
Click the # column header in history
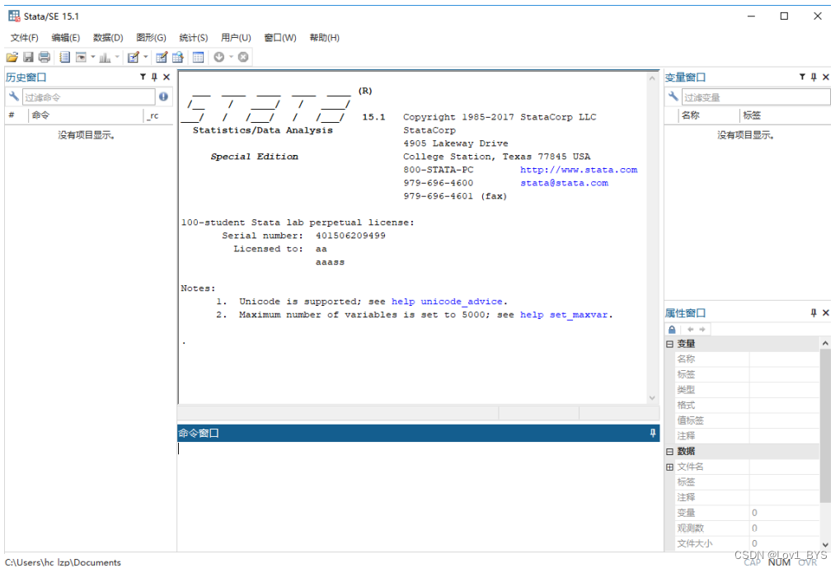[16, 115]
